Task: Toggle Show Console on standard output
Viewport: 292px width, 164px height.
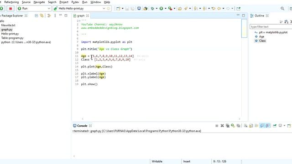Action: click(x=262, y=126)
